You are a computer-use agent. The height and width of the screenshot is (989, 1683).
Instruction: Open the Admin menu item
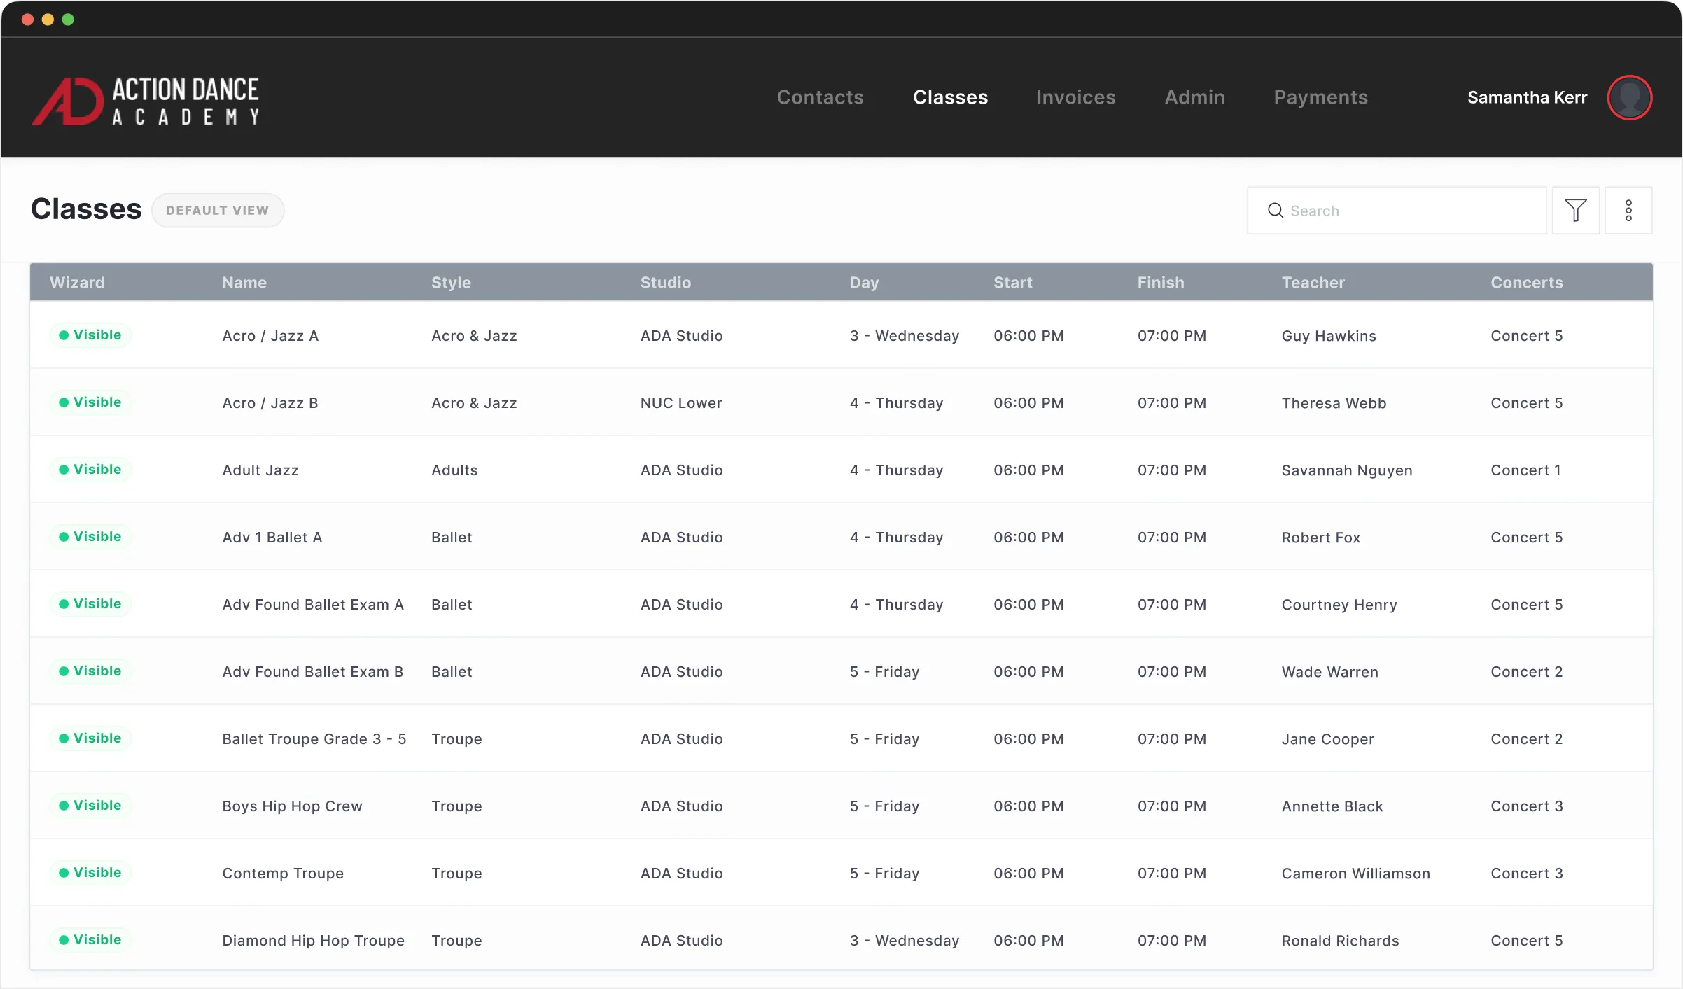(1194, 97)
